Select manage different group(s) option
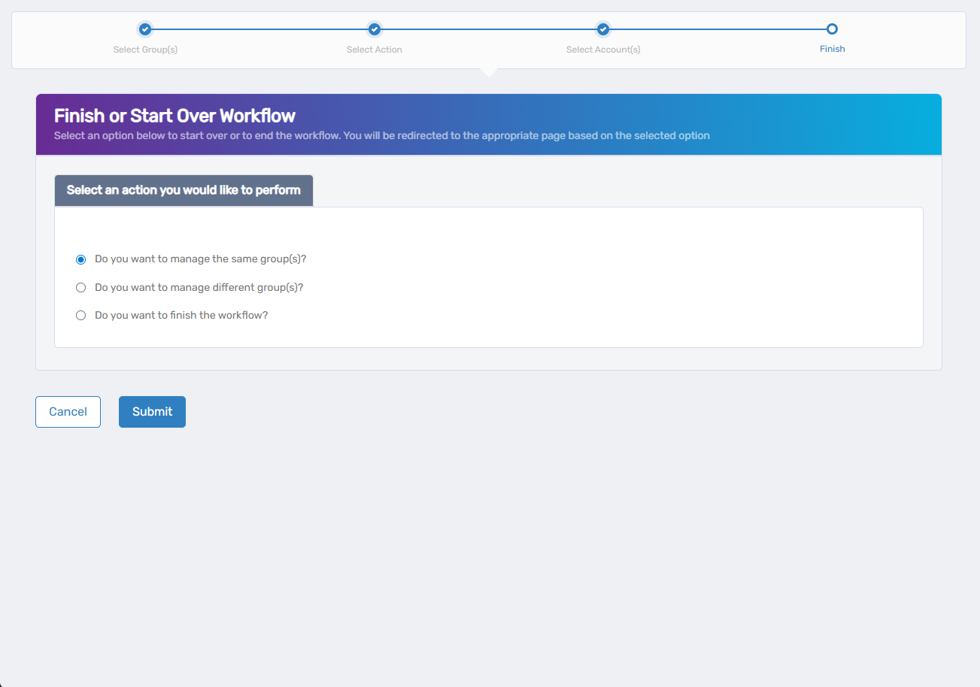This screenshot has width=980, height=687. [80, 287]
